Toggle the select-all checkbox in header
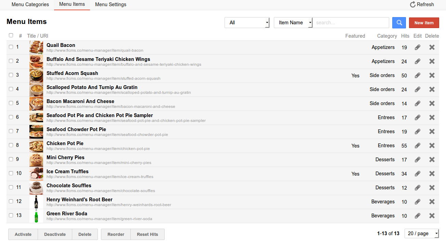The image size is (446, 241). pyautogui.click(x=11, y=35)
